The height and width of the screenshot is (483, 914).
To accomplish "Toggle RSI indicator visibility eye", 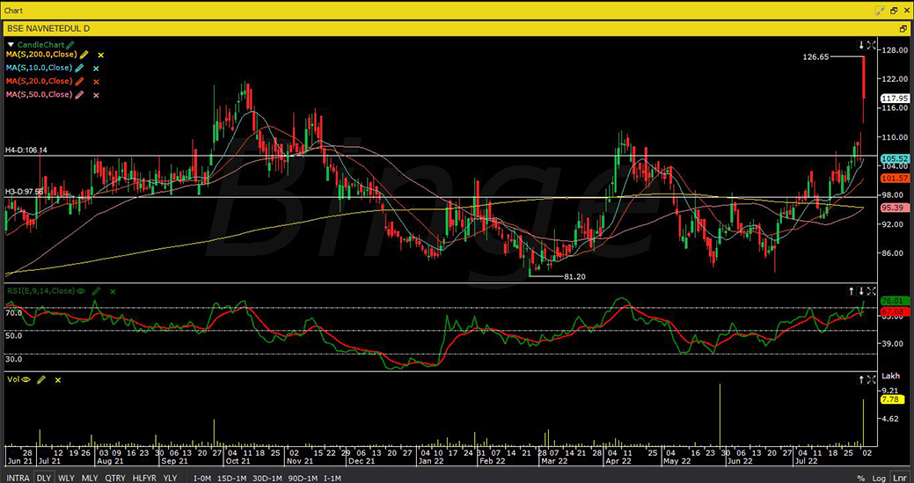I will (x=81, y=290).
